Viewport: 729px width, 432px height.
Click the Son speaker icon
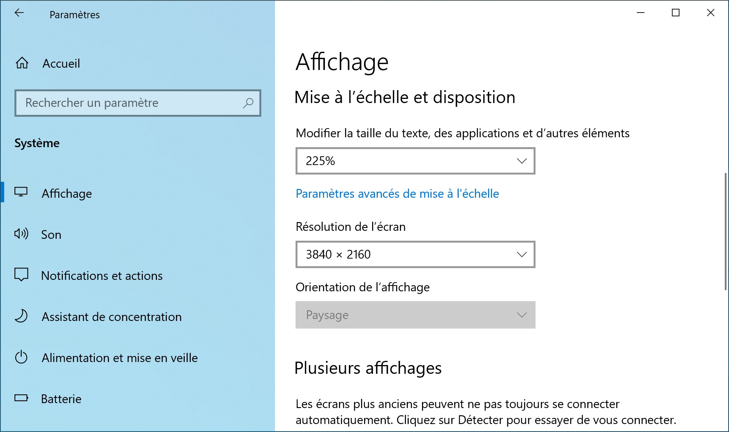pos(21,233)
